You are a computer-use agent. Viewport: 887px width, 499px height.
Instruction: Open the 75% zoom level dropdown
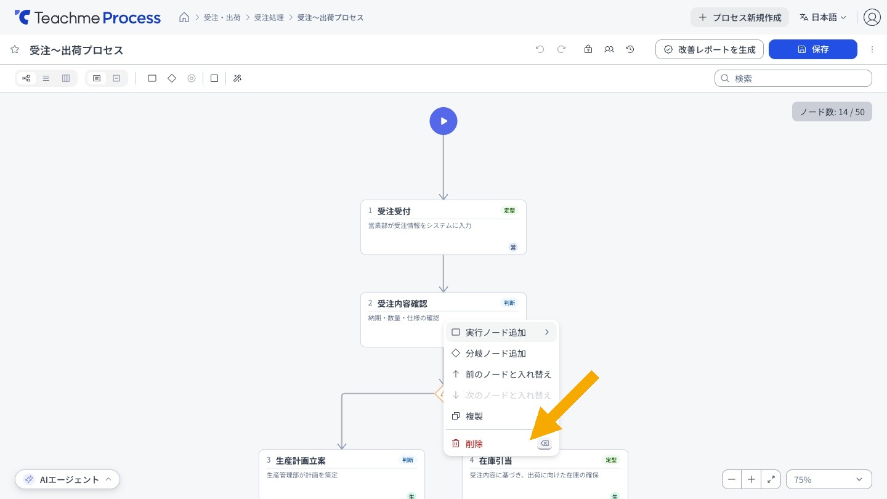(829, 479)
